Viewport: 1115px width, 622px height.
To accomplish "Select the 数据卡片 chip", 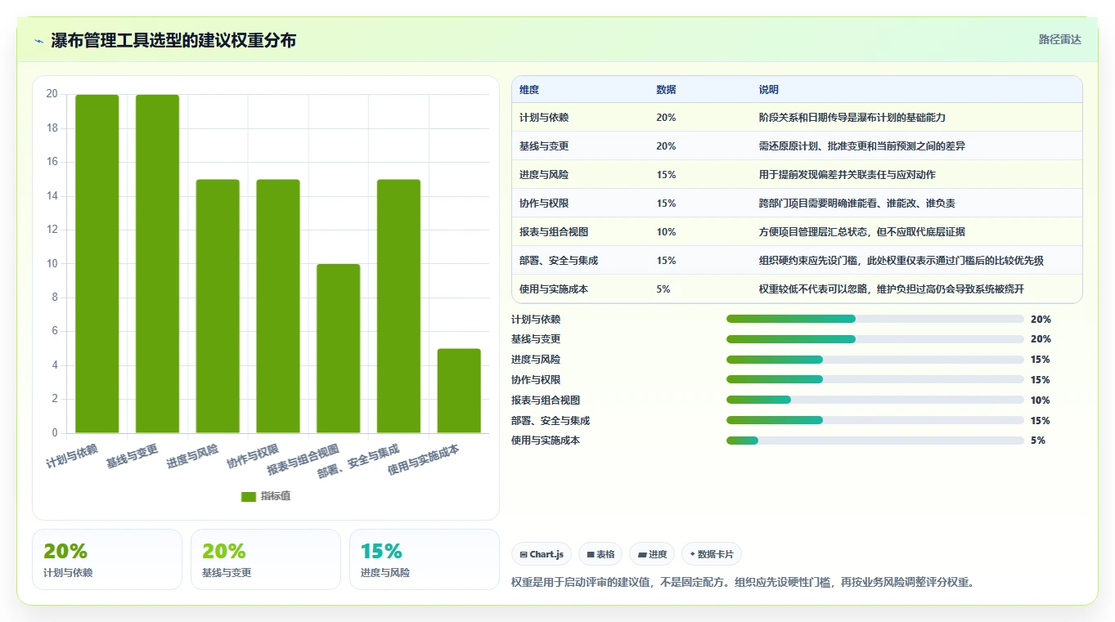I will click(x=712, y=554).
